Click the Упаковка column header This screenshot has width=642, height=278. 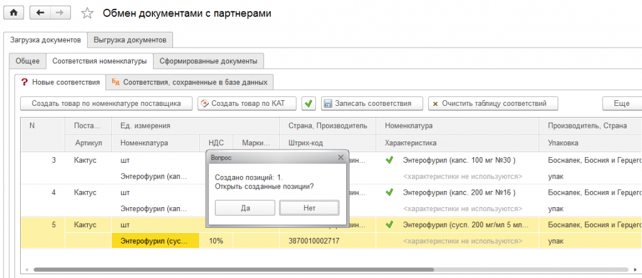pyautogui.click(x=590, y=143)
